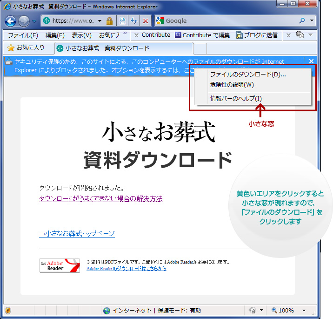Open the 表示(V) menu
The height and width of the screenshot is (319, 333).
(x=81, y=35)
